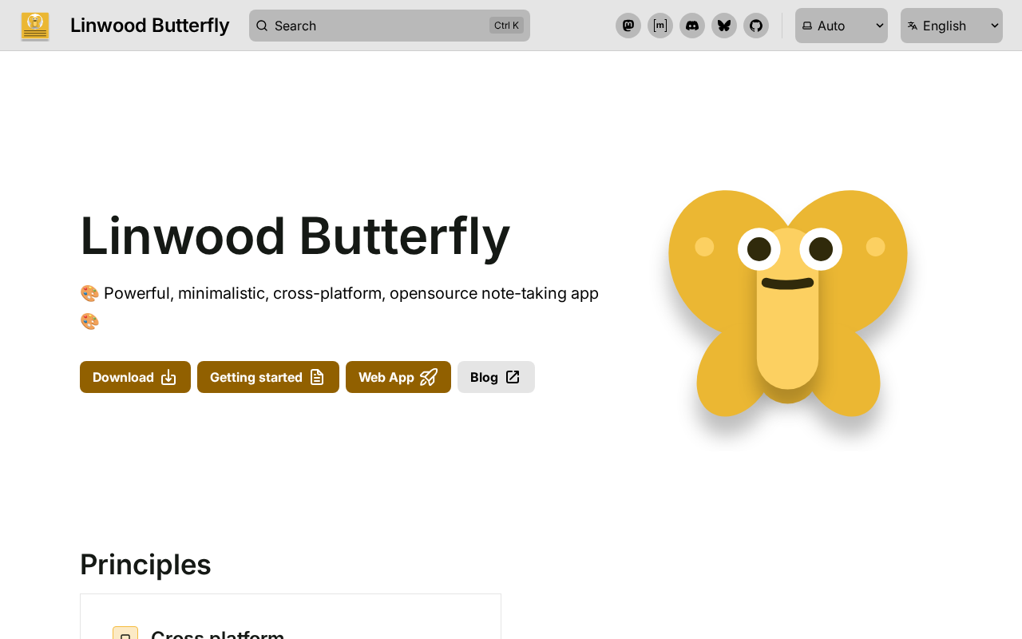
Task: Click the Principles section heading
Action: pos(145,565)
